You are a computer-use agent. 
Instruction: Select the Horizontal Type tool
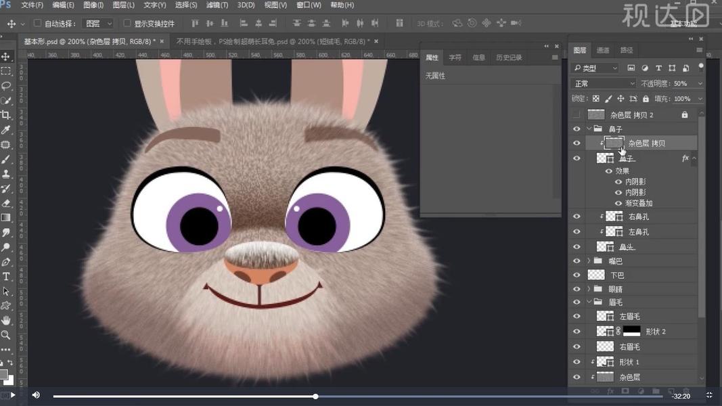pyautogui.click(x=6, y=277)
